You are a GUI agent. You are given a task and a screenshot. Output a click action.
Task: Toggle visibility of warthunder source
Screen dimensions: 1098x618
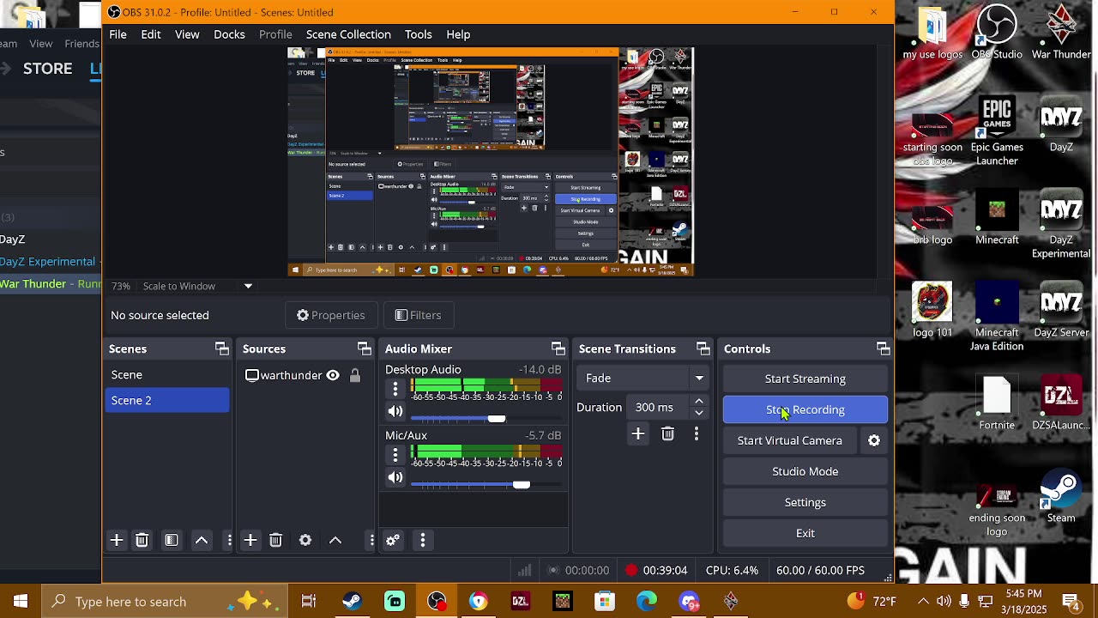pyautogui.click(x=333, y=375)
